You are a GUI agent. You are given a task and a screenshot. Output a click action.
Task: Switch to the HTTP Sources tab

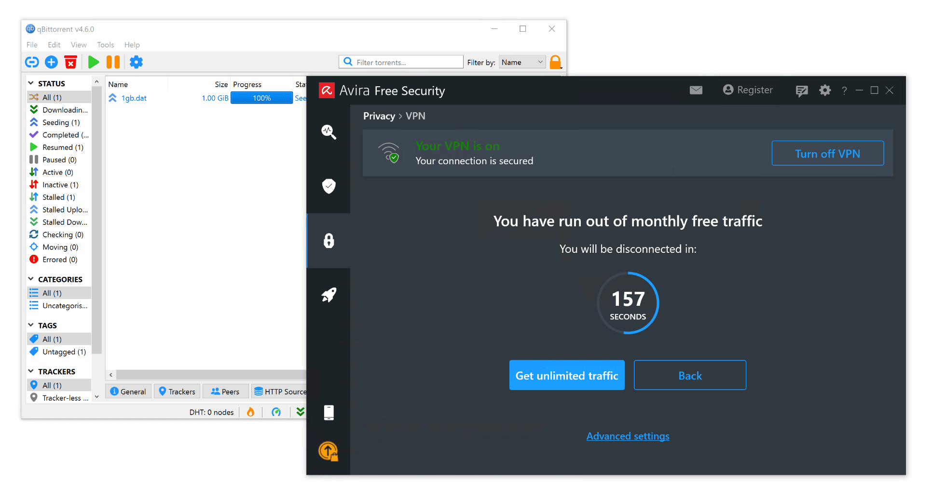[x=279, y=392]
